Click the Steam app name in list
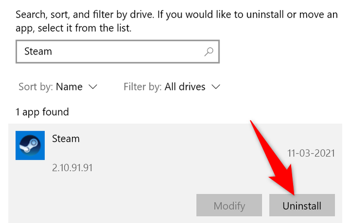The image size is (351, 223). click(x=66, y=139)
